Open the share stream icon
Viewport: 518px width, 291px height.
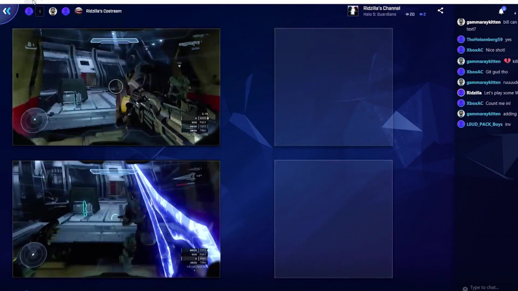[440, 11]
